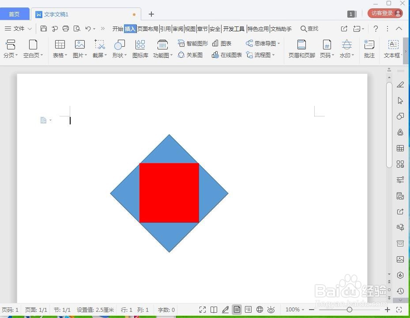Click 字数: 0 word count in status bar
The image size is (410, 318).
pos(166,310)
